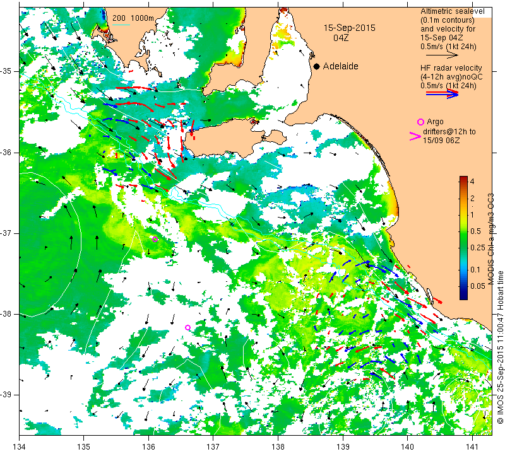This screenshot has height=454, width=505.
Task: Click longitude axis label 135
Action: click(x=84, y=447)
